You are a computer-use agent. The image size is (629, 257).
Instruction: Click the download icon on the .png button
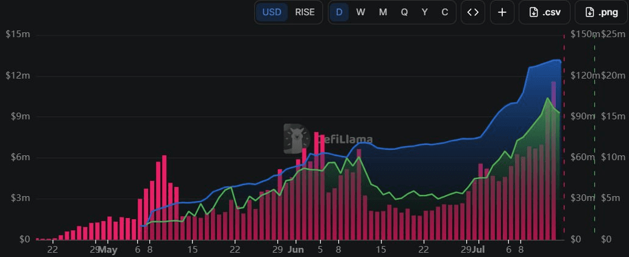(590, 12)
